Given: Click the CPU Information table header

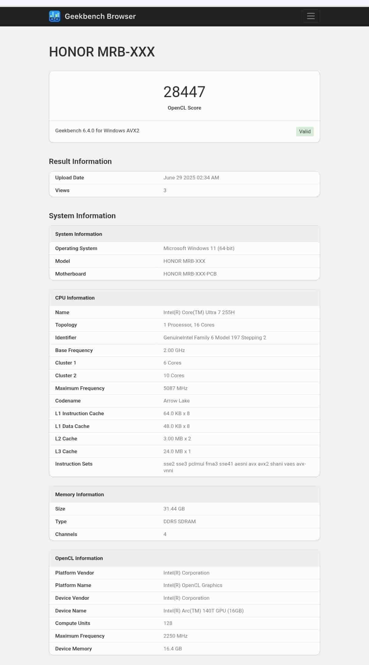Looking at the screenshot, I should tap(75, 298).
